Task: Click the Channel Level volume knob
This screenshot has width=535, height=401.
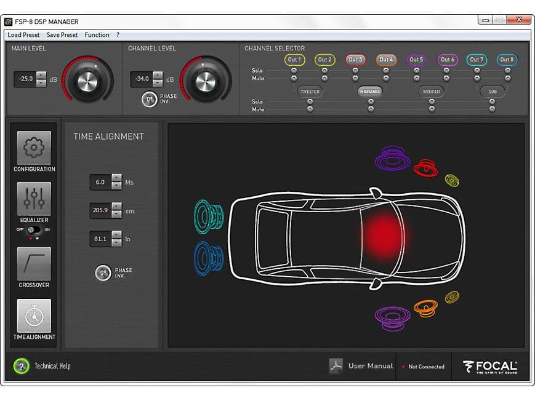Action: (206, 81)
